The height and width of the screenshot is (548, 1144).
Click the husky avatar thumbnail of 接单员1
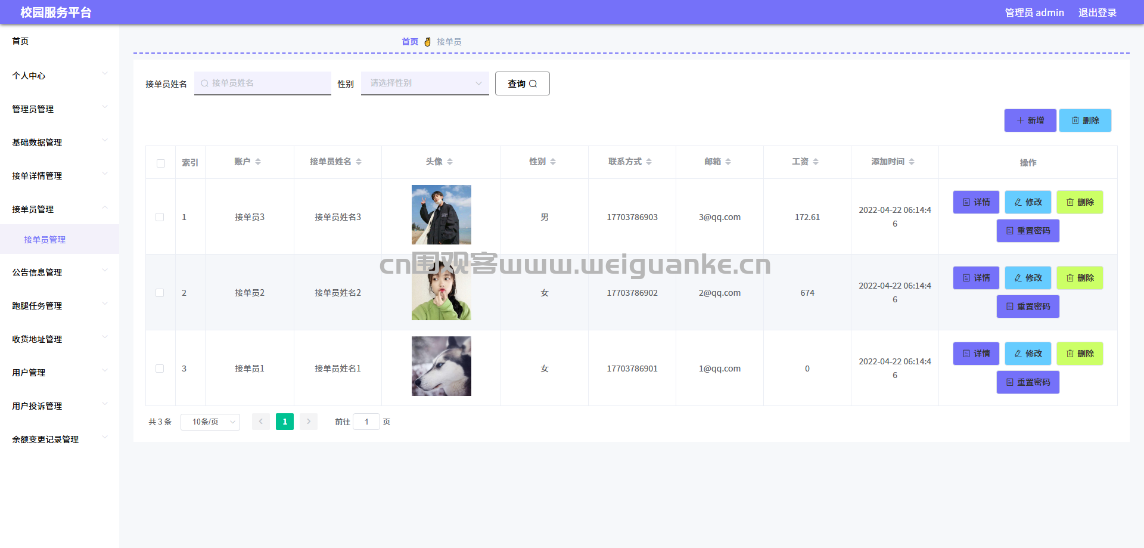click(x=440, y=366)
